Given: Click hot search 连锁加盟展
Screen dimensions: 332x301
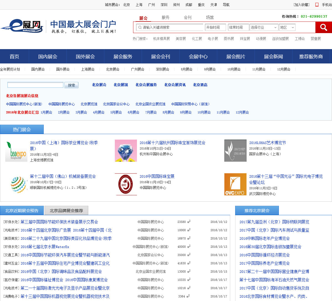Looking at the screenshot, I should pyautogui.click(x=281, y=39).
